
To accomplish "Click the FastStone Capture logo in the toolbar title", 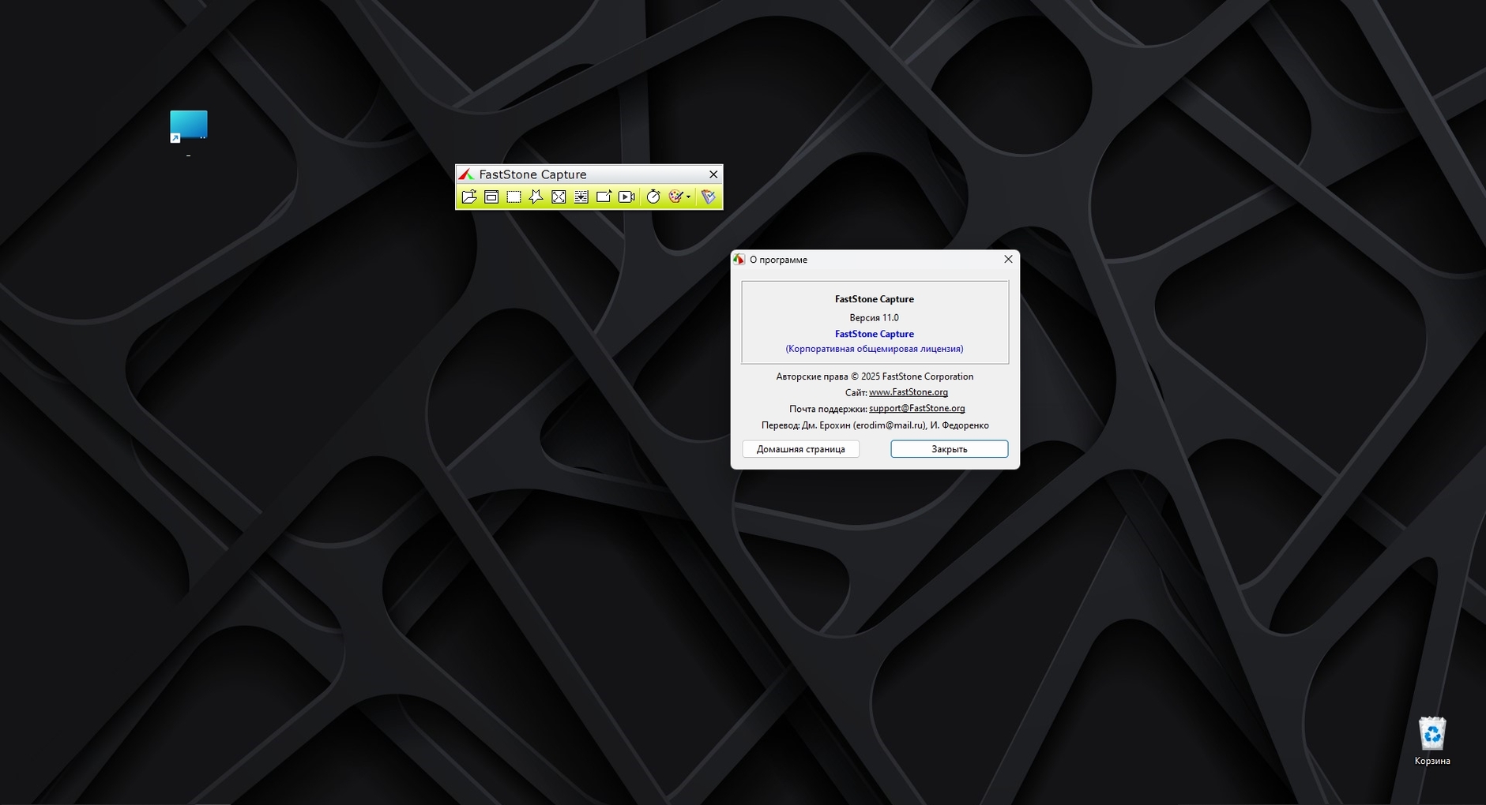I will [466, 174].
